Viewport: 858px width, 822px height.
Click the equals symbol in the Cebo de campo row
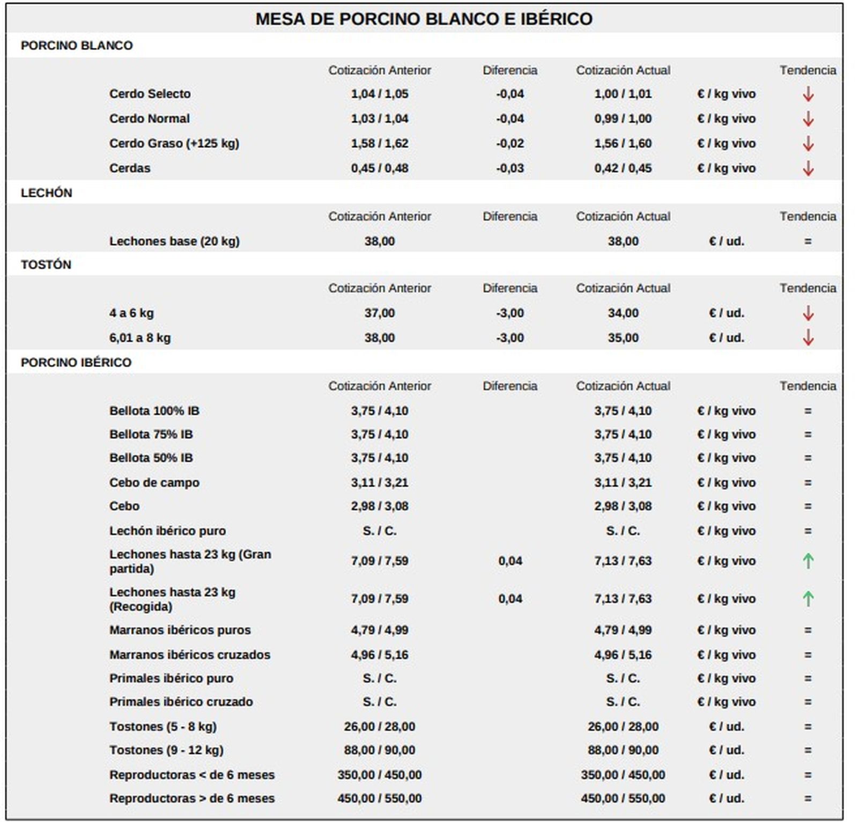pos(808,483)
